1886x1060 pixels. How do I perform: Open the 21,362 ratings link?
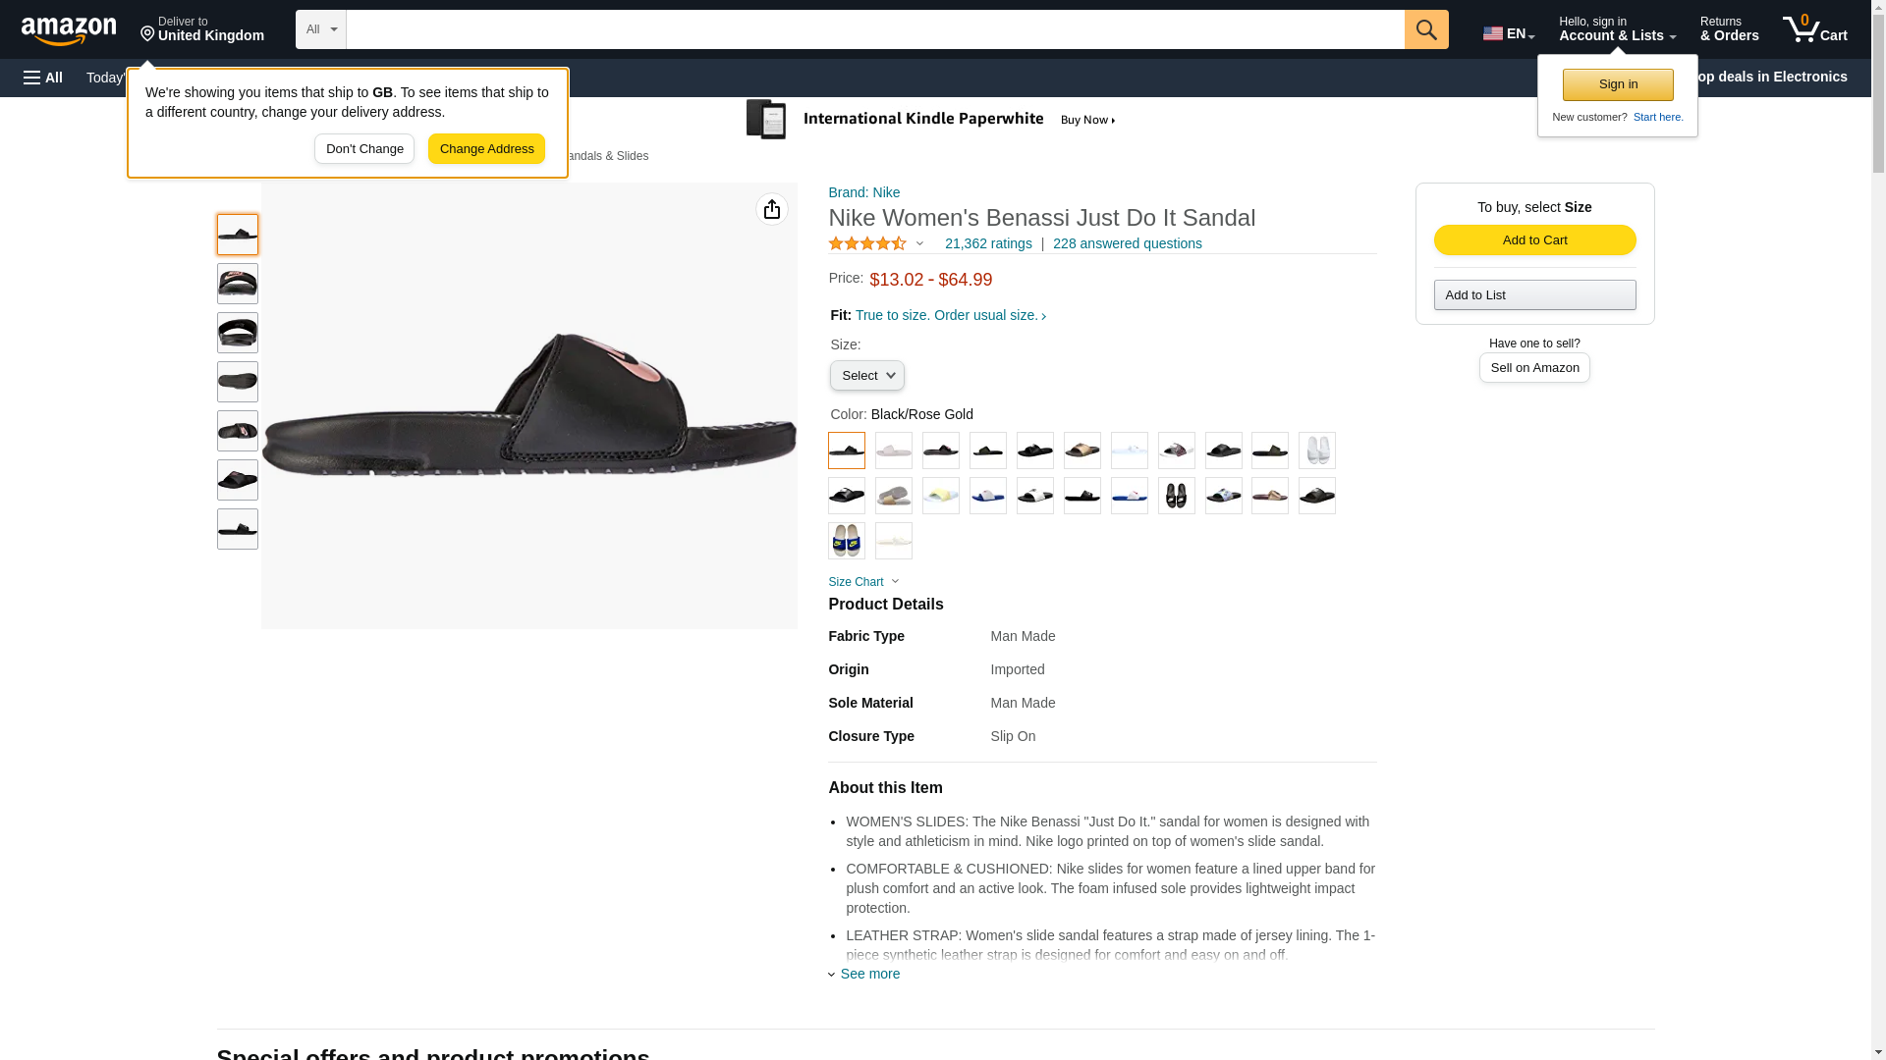tap(988, 243)
